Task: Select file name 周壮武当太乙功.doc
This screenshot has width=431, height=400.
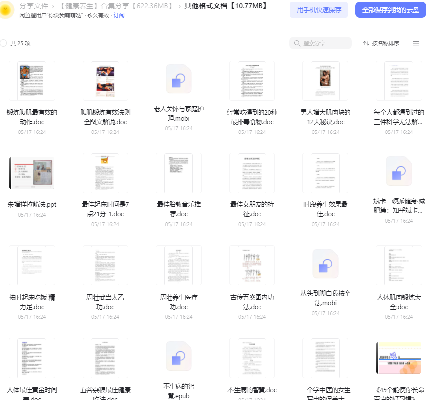Action: coord(105,302)
